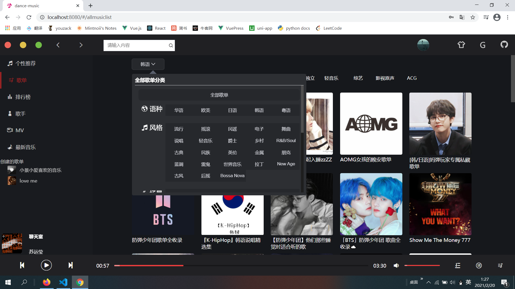The width and height of the screenshot is (515, 289).
Task: Open Windows Start menu
Action: (x=8, y=282)
